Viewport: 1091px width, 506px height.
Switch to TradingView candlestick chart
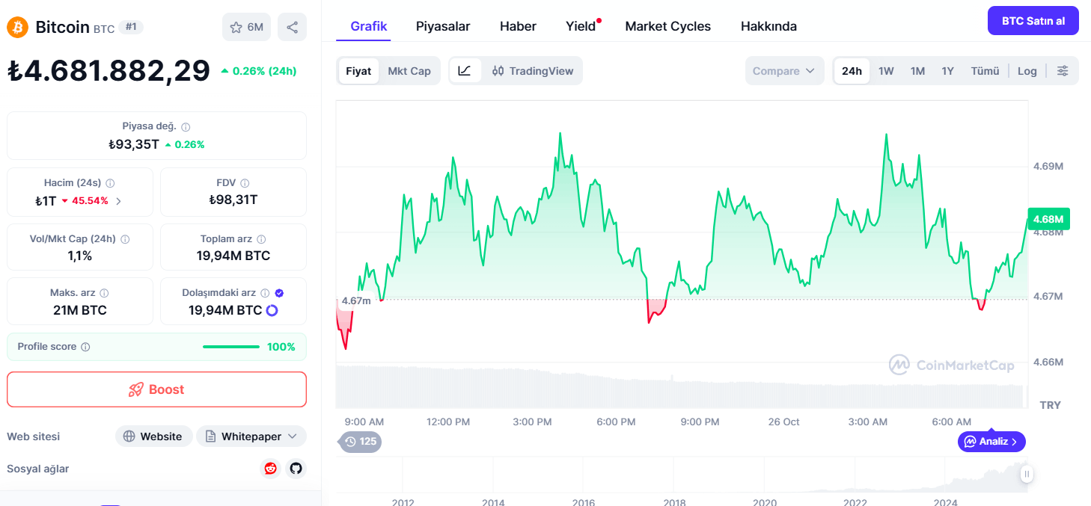click(533, 71)
